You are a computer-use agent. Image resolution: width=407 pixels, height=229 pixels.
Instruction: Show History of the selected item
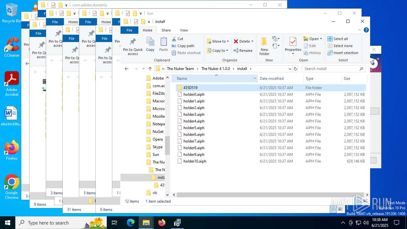click(312, 53)
